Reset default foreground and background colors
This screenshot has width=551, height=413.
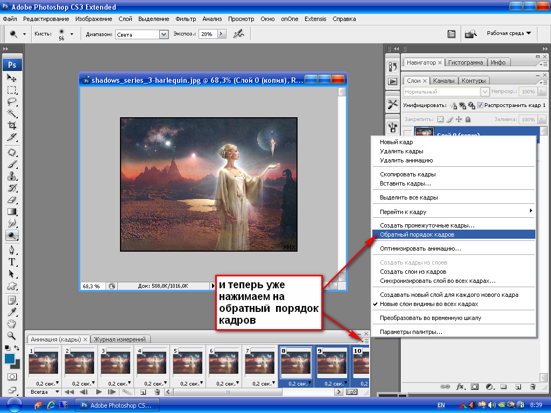click(8, 348)
